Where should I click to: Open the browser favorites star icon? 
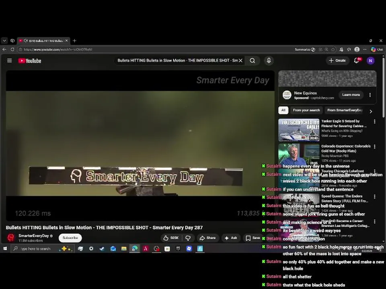[x=349, y=49]
